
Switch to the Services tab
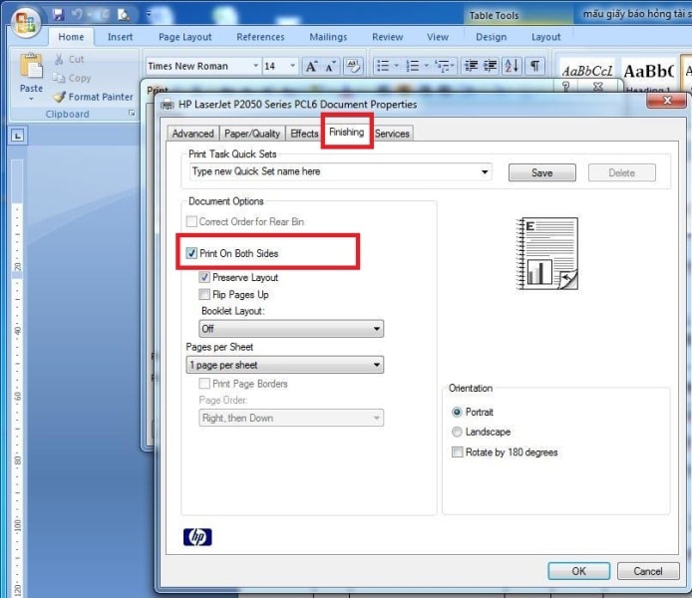(392, 134)
